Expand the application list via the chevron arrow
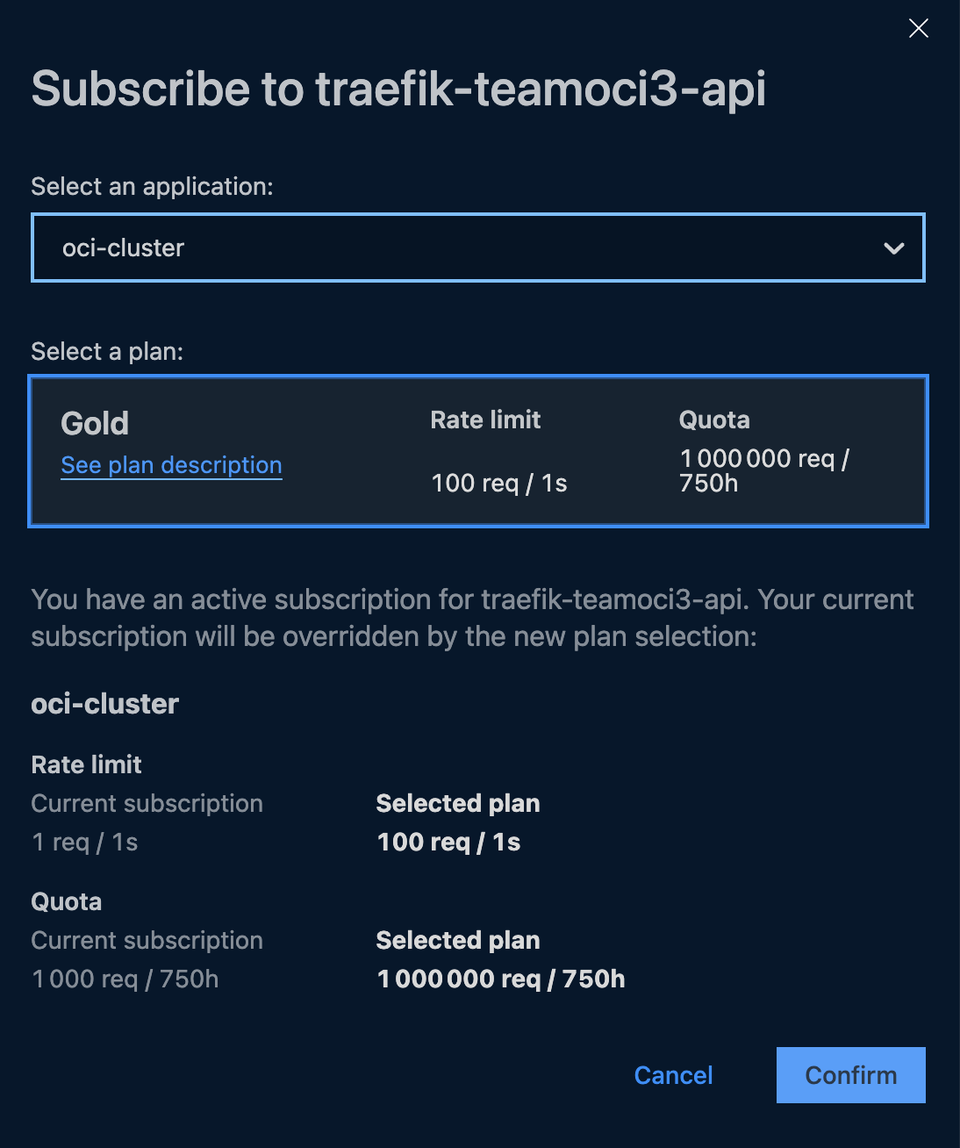The width and height of the screenshot is (960, 1148). (894, 248)
